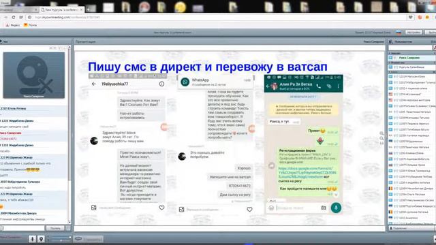Collapse the second user group header
436x245 pixels.
click(412, 63)
